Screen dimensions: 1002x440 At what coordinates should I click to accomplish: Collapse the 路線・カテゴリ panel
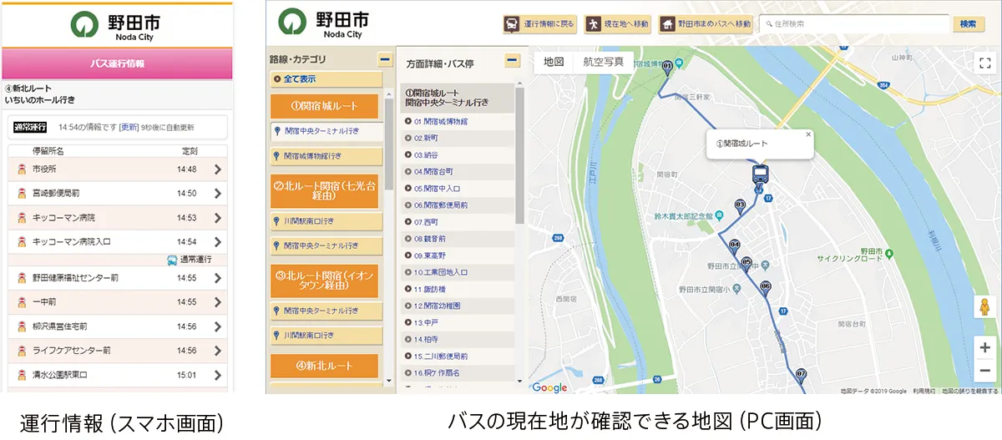385,59
